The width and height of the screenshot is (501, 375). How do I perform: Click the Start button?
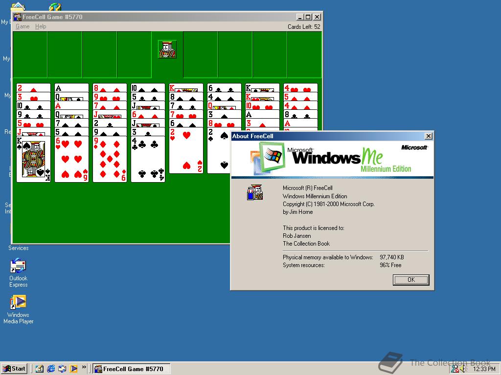(x=14, y=369)
